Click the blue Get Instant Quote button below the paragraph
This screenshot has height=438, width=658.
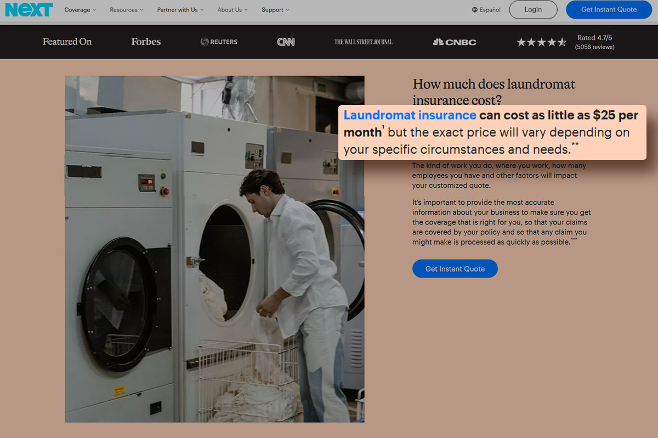coord(455,268)
